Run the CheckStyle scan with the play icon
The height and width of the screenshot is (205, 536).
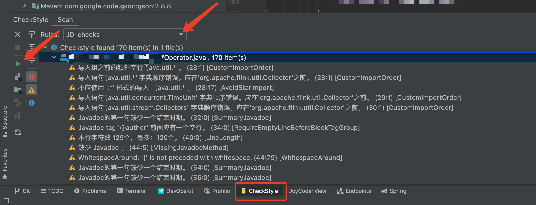(18, 64)
